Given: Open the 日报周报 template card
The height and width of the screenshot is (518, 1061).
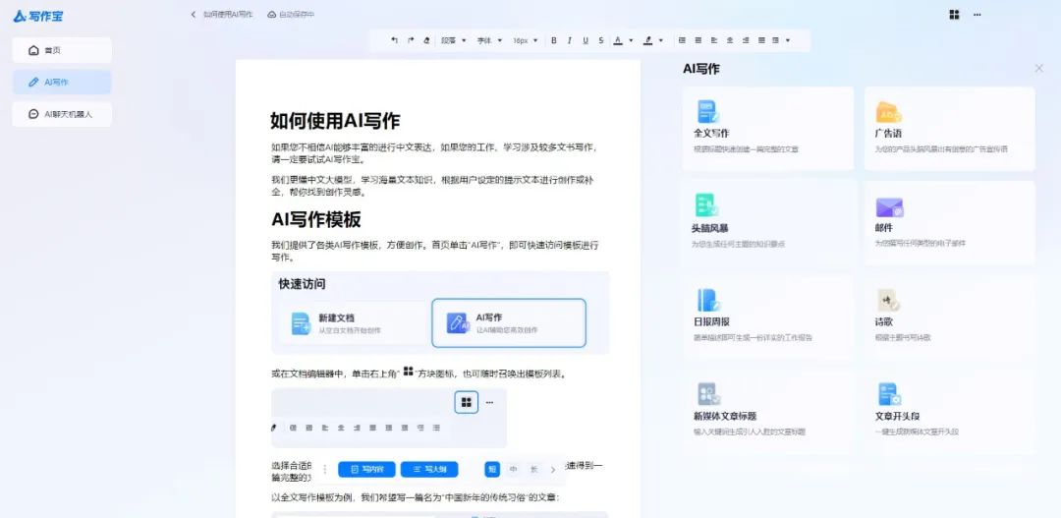Looking at the screenshot, I should tap(768, 317).
